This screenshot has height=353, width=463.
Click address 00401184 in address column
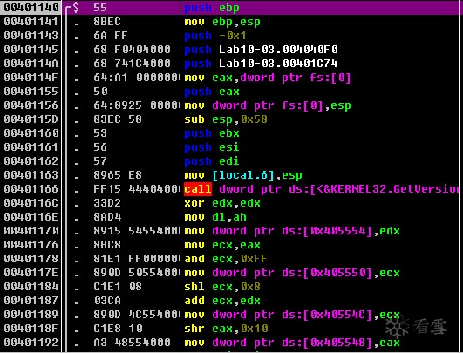click(x=31, y=287)
